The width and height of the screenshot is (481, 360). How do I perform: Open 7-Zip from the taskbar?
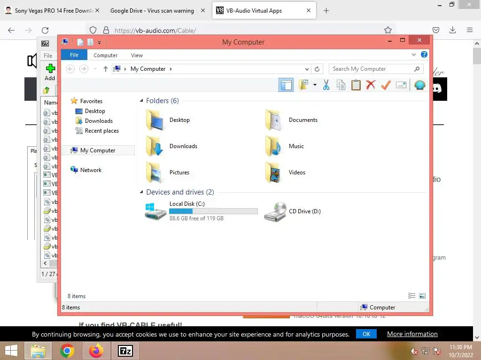pyautogui.click(x=125, y=351)
